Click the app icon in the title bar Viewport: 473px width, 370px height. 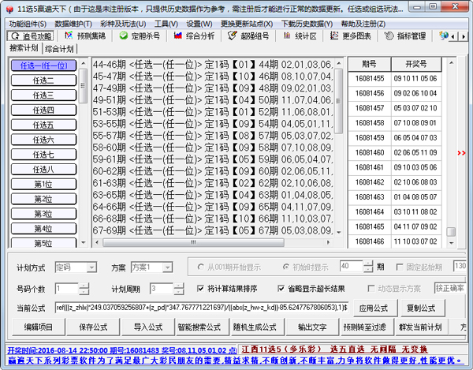9,9
